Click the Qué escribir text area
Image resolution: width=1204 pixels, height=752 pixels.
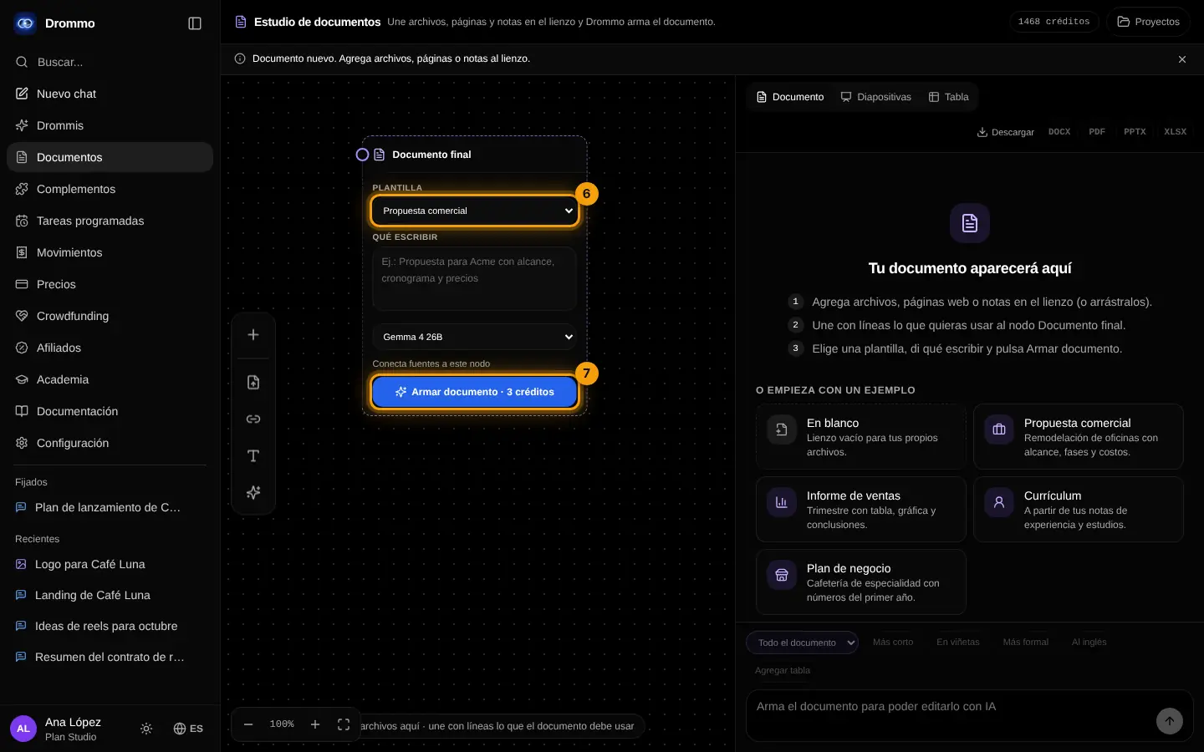coord(474,279)
